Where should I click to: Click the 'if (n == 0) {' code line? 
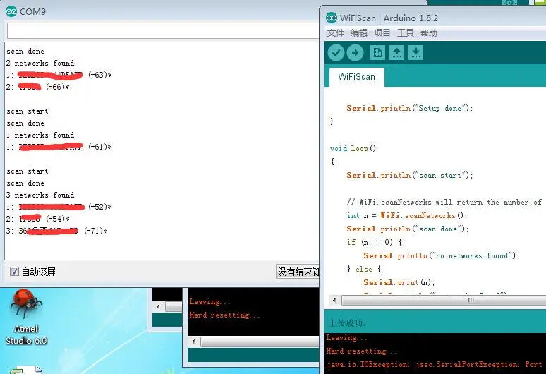[x=375, y=242]
